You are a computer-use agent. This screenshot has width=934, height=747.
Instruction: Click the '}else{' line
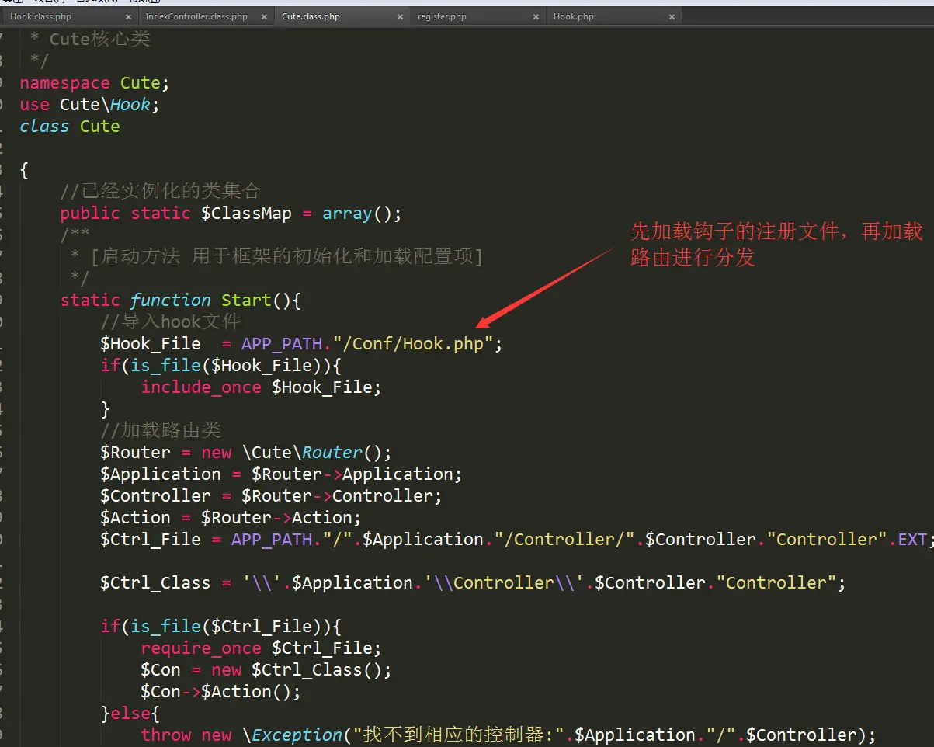pyautogui.click(x=130, y=714)
